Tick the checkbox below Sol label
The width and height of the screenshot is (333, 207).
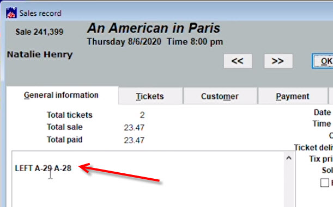click(x=324, y=183)
